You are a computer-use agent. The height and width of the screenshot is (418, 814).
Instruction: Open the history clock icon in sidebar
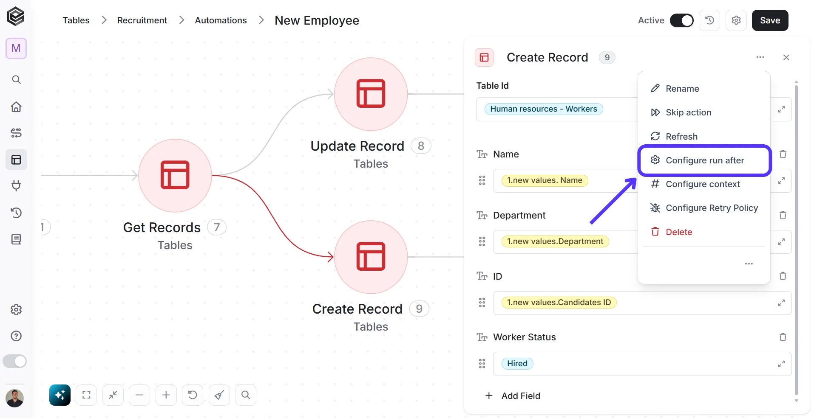[16, 213]
